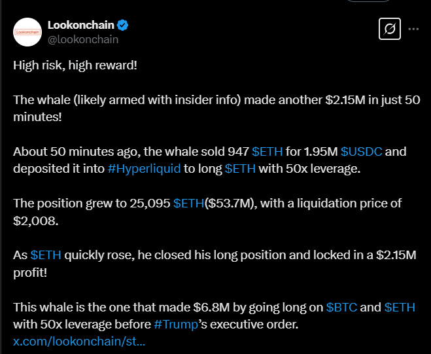
Task: Click 'locked in a $2.15M profit!' text
Action: tap(353, 255)
